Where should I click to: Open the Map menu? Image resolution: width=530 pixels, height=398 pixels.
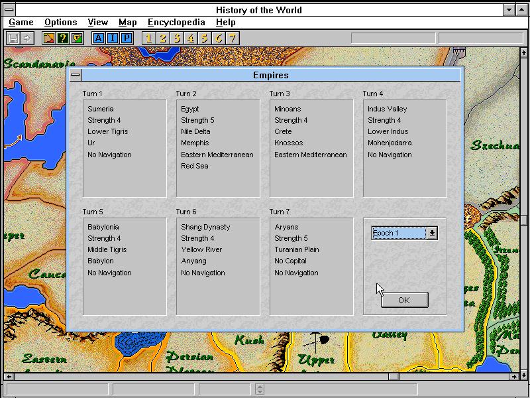(x=127, y=23)
